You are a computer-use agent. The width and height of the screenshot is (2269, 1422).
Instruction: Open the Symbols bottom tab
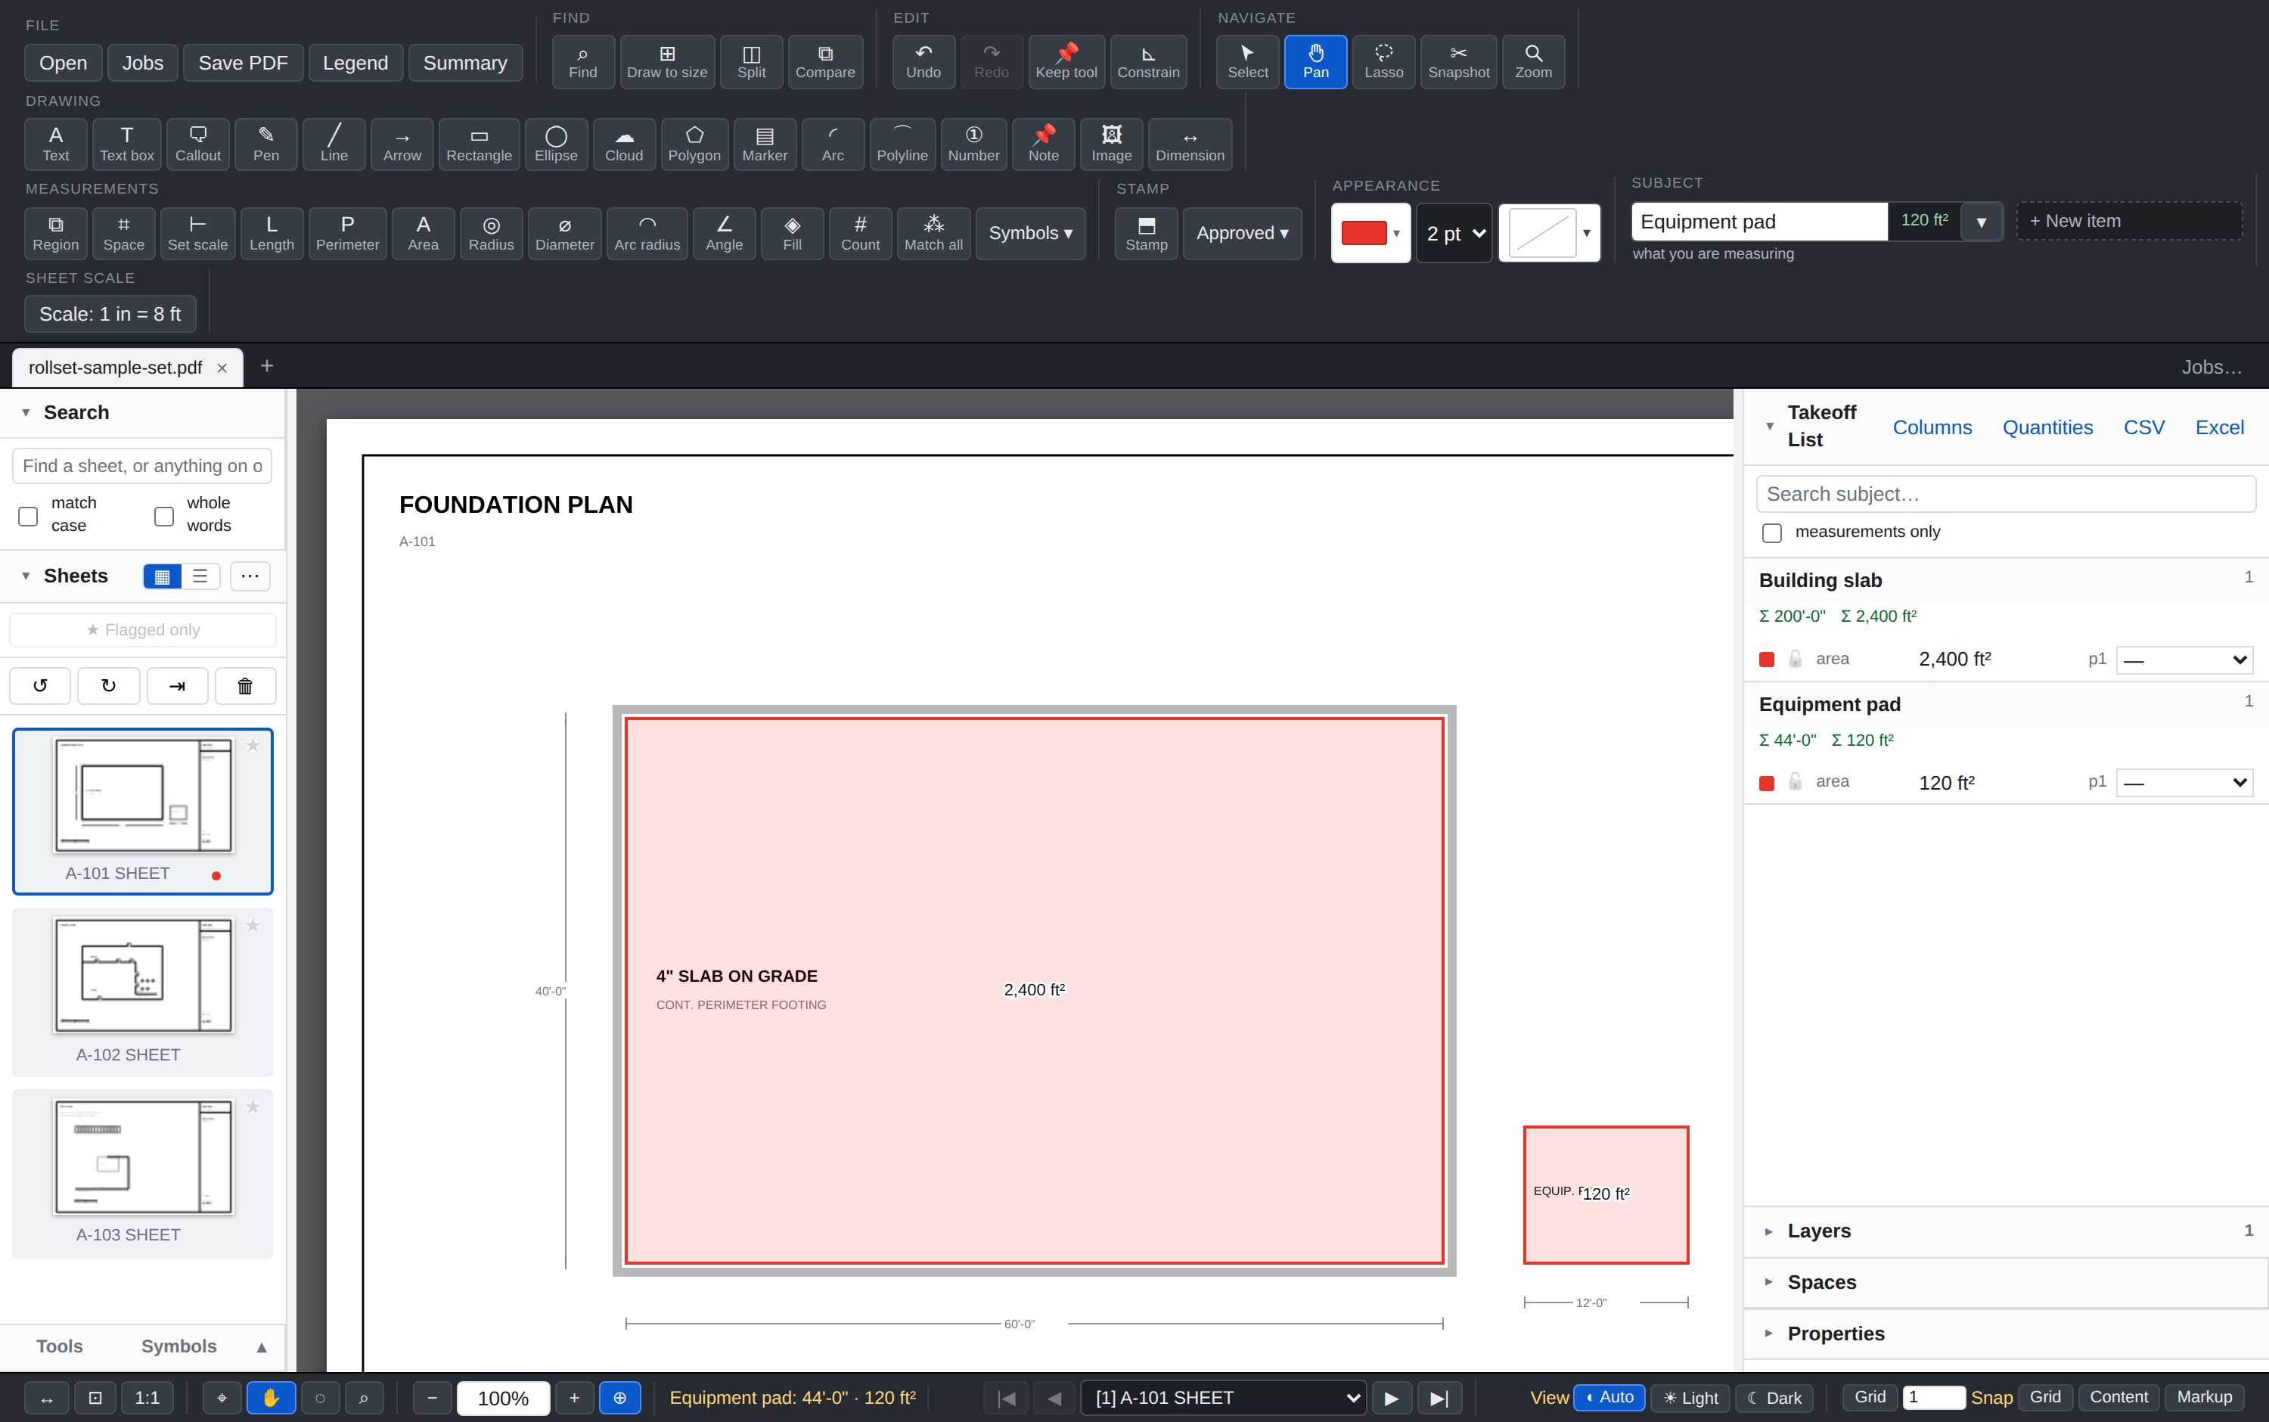point(178,1346)
